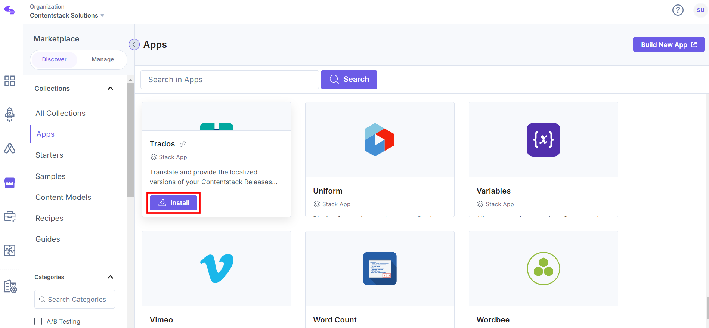Click the Vimeo app title

click(161, 320)
